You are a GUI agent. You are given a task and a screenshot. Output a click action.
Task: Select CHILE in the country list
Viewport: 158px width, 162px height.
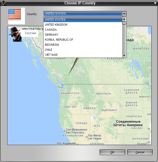pos(83,50)
